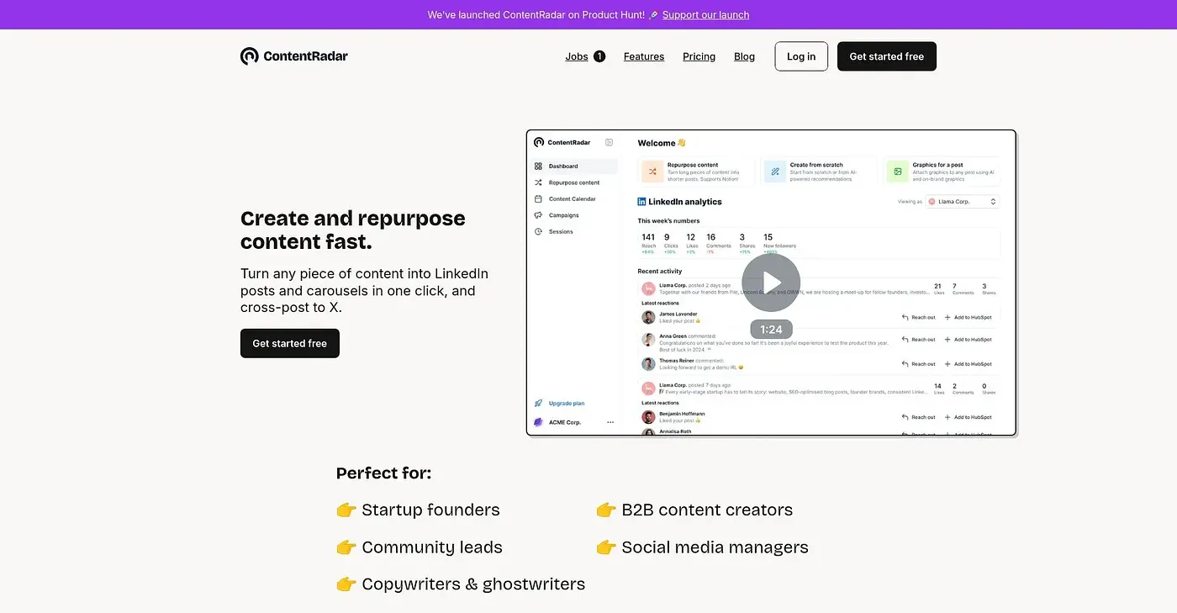Open the Pricing nav link

[699, 56]
